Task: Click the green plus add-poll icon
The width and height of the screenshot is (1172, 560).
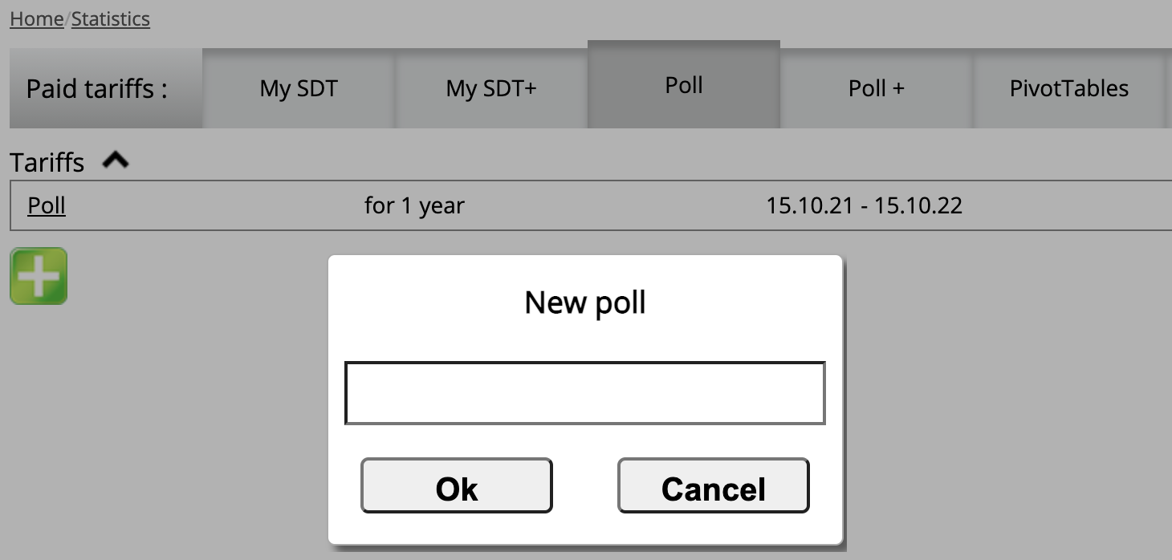Action: click(39, 276)
